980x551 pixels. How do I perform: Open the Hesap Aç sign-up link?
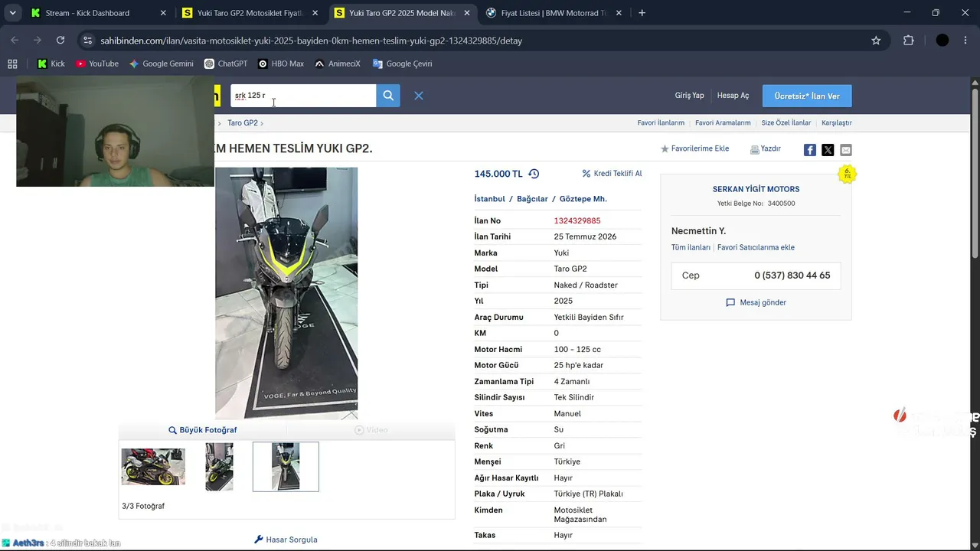click(x=733, y=96)
